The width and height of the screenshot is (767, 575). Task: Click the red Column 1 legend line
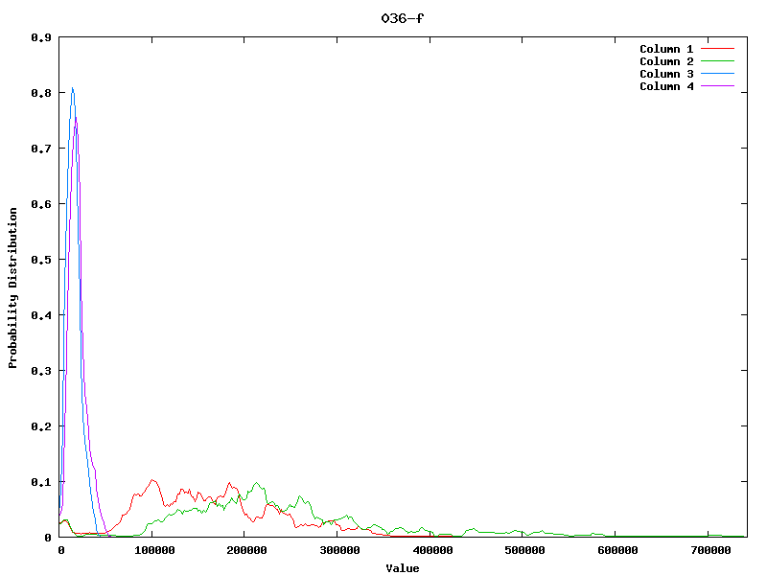click(717, 49)
